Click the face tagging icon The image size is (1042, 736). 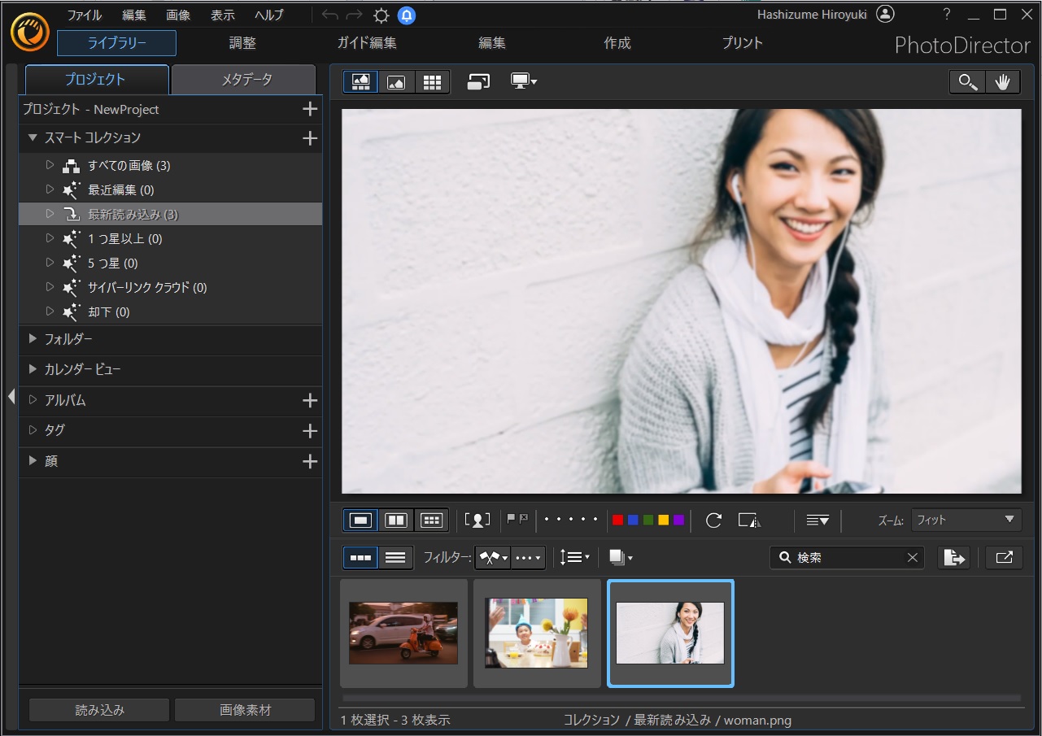coord(477,520)
